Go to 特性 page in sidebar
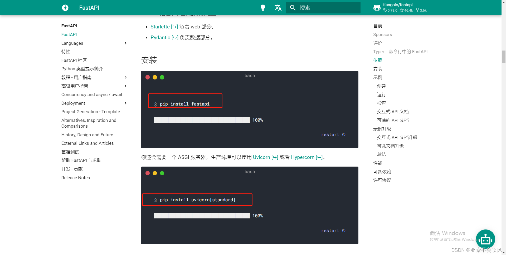 (x=66, y=52)
